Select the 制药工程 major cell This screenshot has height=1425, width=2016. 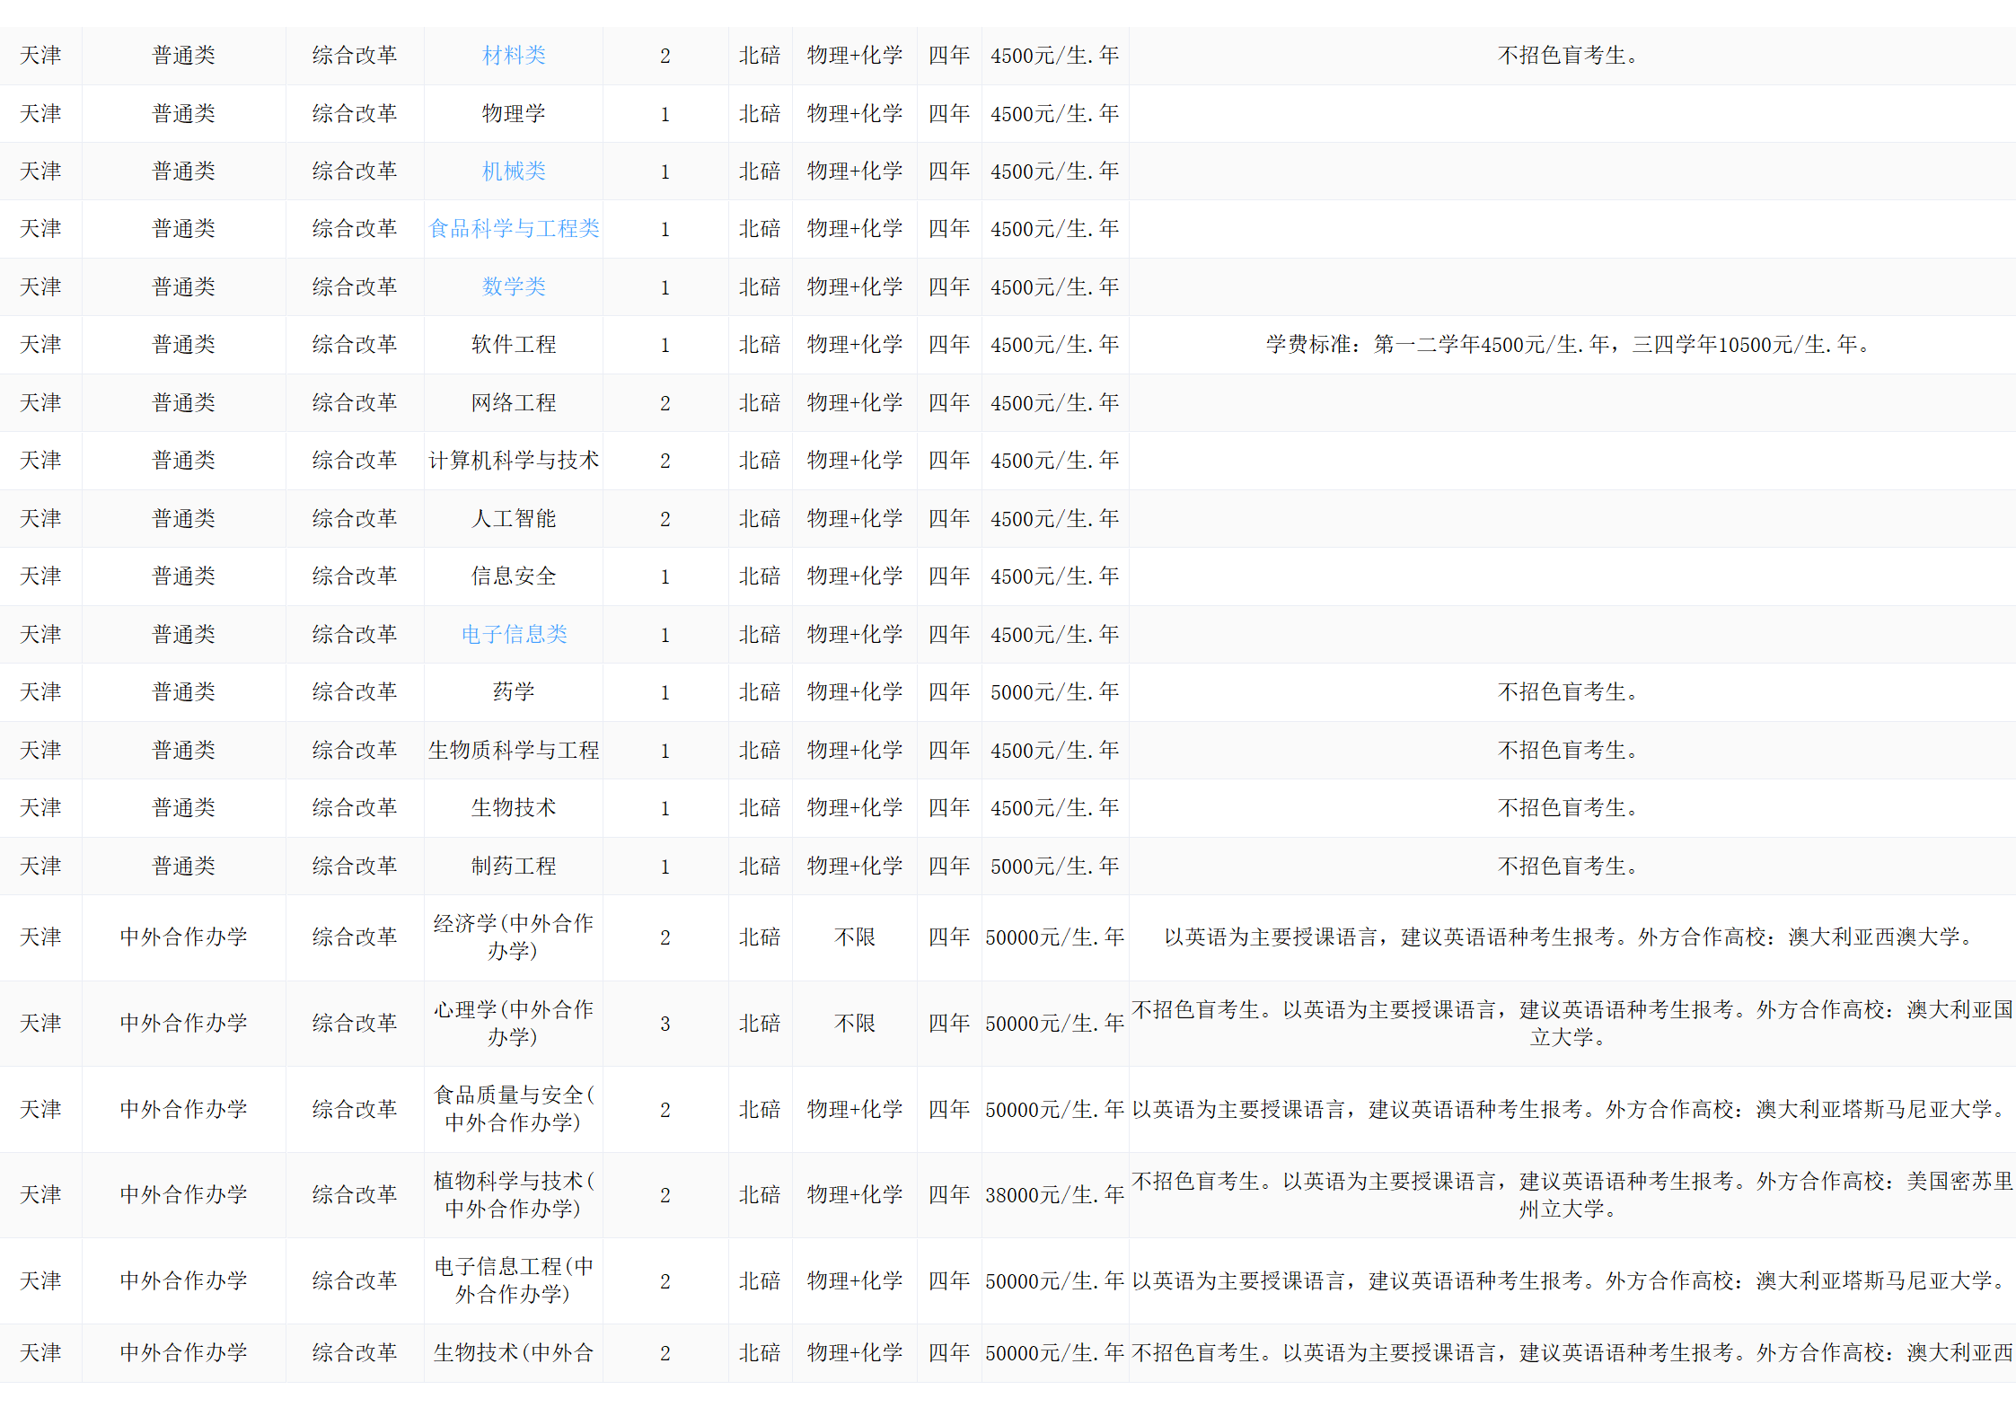click(x=514, y=866)
